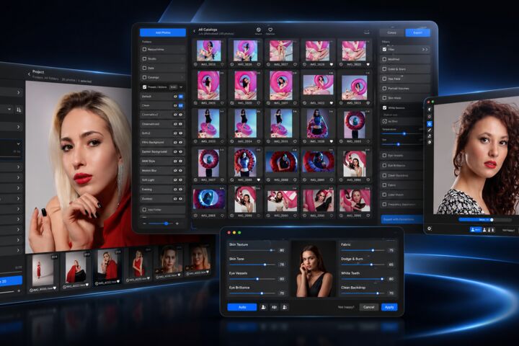The width and height of the screenshot is (519, 346).
Task: Adjust the Eye Vessels slider in dialog
Action: click(x=252, y=279)
